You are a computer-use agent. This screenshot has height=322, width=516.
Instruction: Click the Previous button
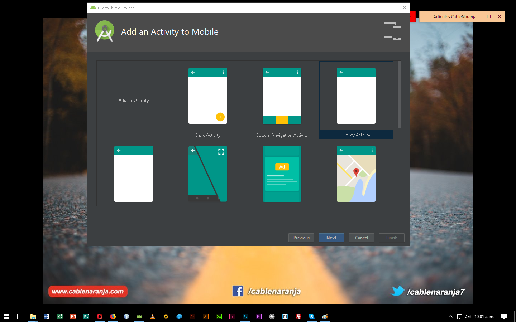click(x=301, y=238)
